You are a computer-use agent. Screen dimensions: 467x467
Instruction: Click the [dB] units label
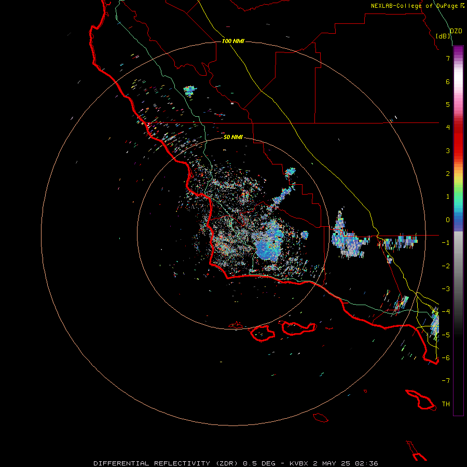pos(443,36)
